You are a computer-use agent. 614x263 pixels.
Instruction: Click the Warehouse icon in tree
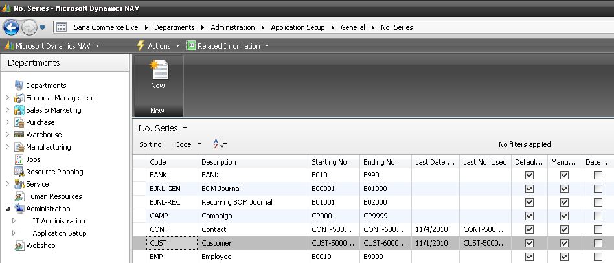[19, 135]
